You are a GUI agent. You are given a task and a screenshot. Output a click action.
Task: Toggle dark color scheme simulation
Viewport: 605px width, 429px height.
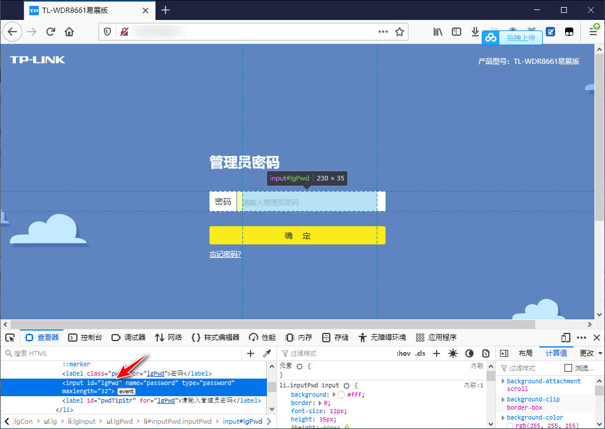click(469, 353)
